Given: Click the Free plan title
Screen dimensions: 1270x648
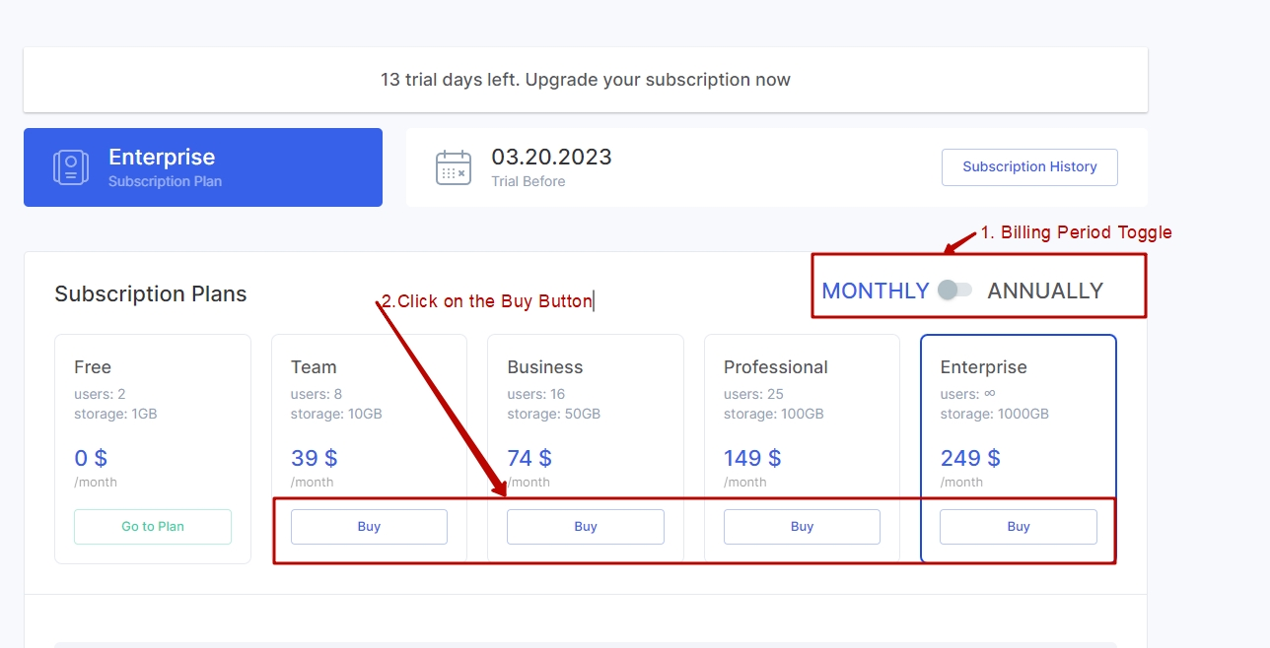Looking at the screenshot, I should (x=93, y=366).
